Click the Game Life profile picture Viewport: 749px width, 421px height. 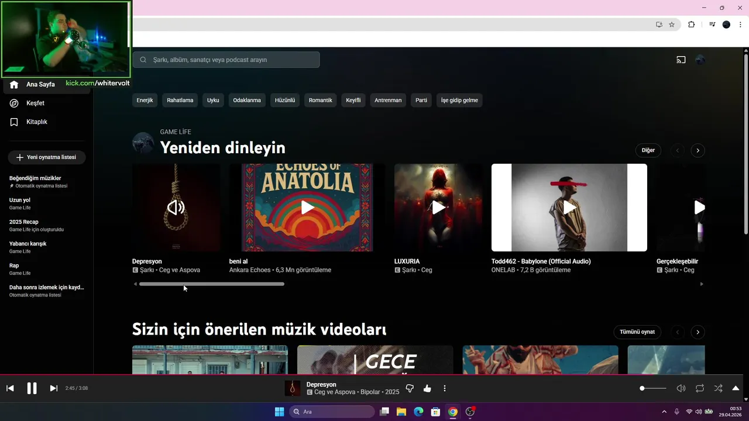pos(143,143)
